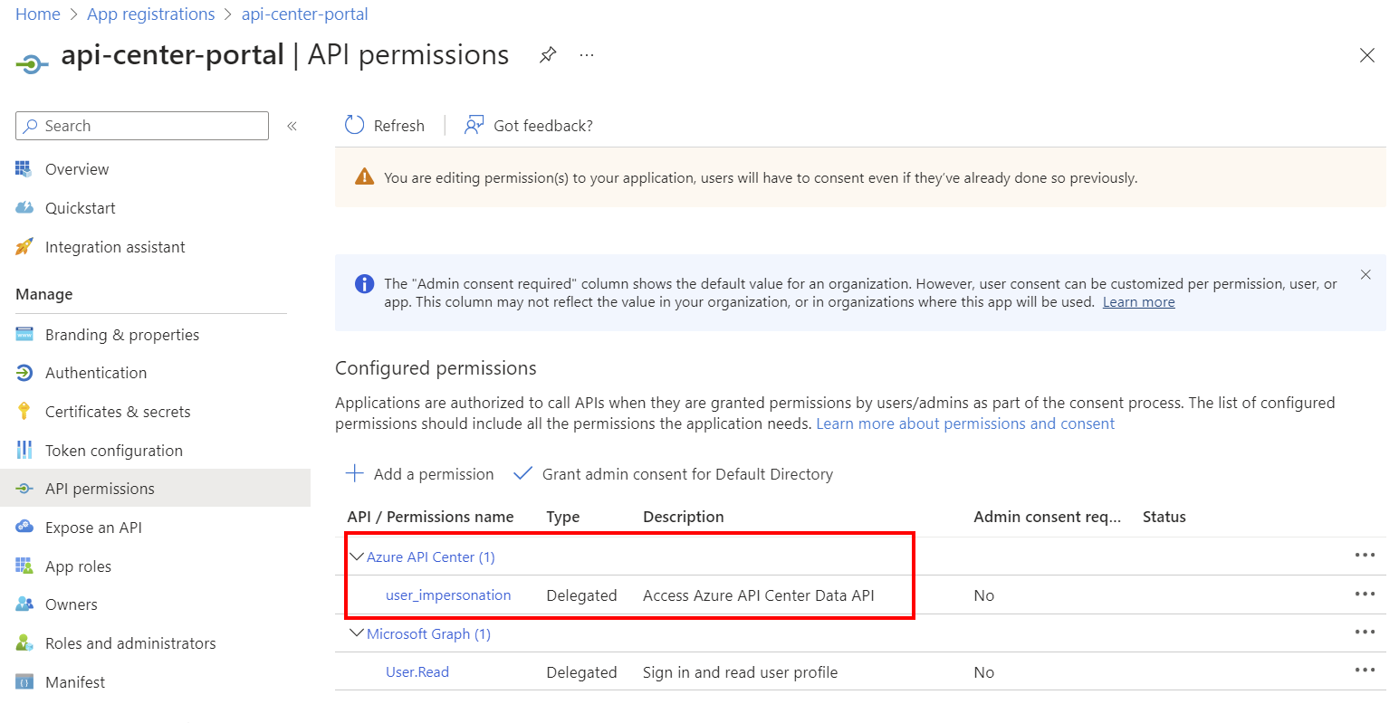Screen dimensions: 1399x723
Task: Click the Refresh icon in toolbar
Action: point(355,125)
